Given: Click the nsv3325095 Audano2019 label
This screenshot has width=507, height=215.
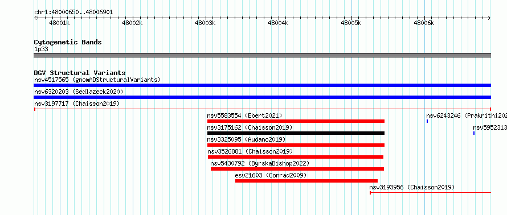Looking at the screenshot, I should click(246, 139).
